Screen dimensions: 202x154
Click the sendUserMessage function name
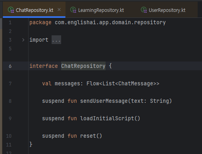(104, 101)
